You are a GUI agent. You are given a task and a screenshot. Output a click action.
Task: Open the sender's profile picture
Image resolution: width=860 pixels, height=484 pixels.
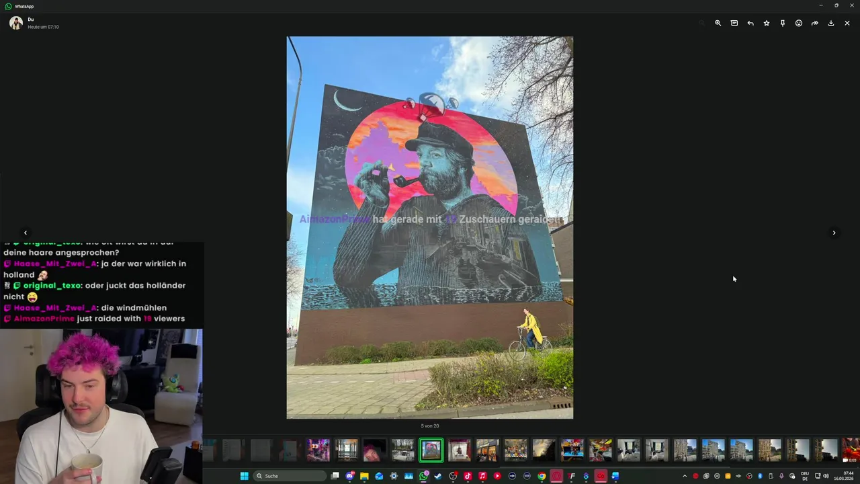tap(15, 23)
